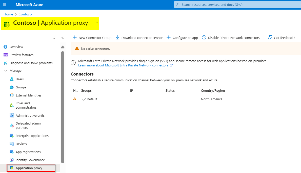Click Disable Private Network connectors

[234, 38]
